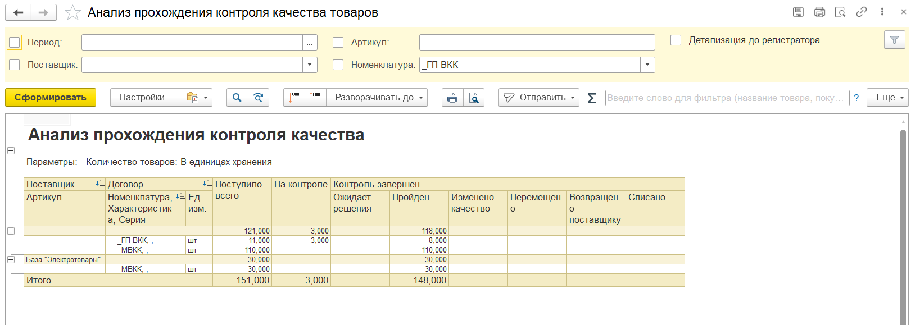Open the Номенклатура dropdown arrow
Viewport: 920px width, 325px height.
[x=647, y=65]
